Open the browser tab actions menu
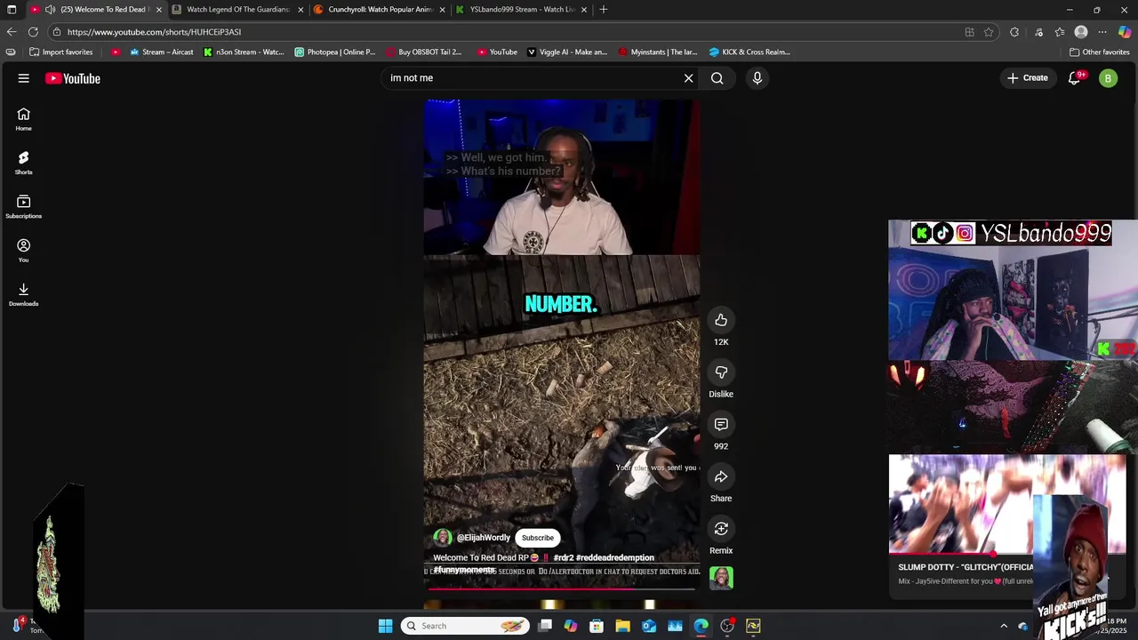 tap(12, 9)
